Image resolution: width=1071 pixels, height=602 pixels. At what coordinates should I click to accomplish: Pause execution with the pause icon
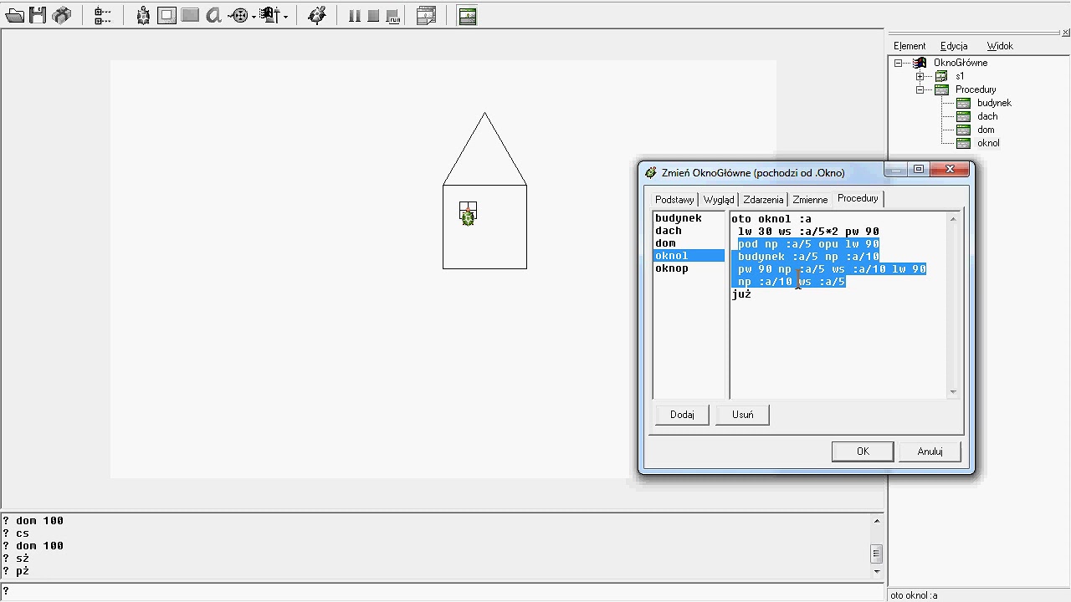354,16
